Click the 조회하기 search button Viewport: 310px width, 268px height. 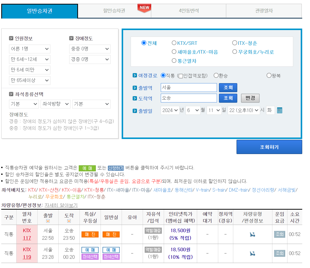pos(269,147)
